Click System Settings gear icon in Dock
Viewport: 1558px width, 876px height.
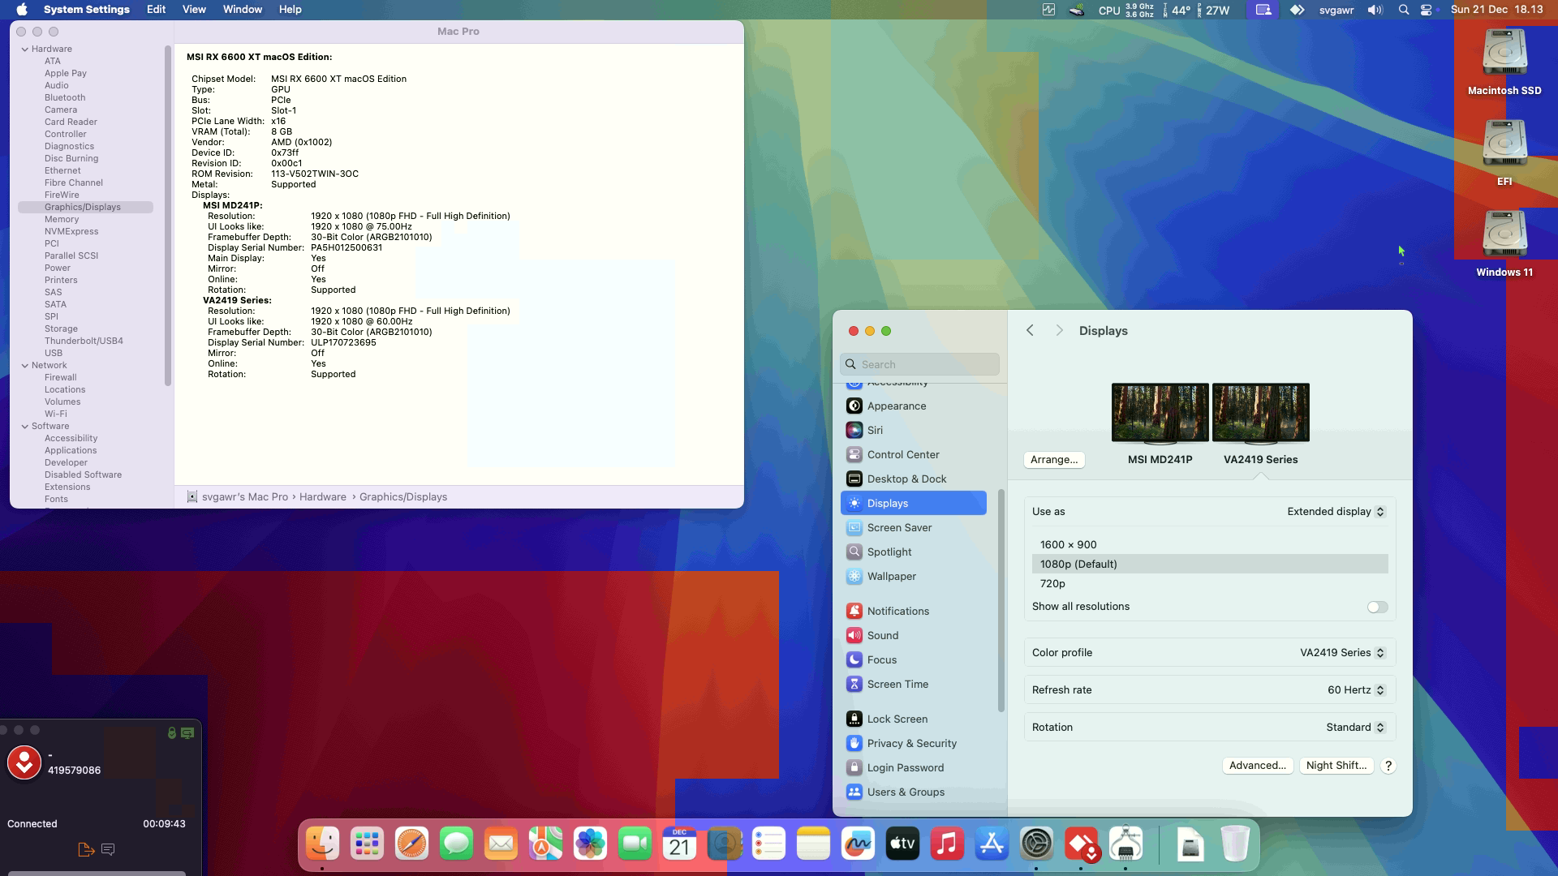(x=1036, y=844)
